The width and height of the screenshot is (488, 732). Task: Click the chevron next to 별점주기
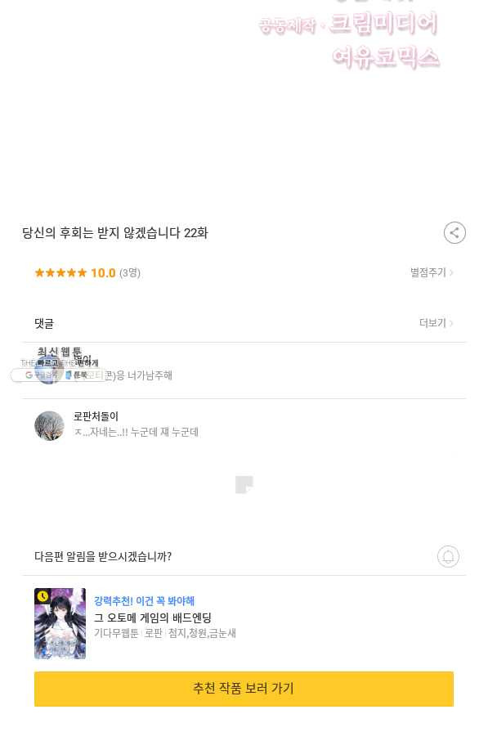[451, 272]
